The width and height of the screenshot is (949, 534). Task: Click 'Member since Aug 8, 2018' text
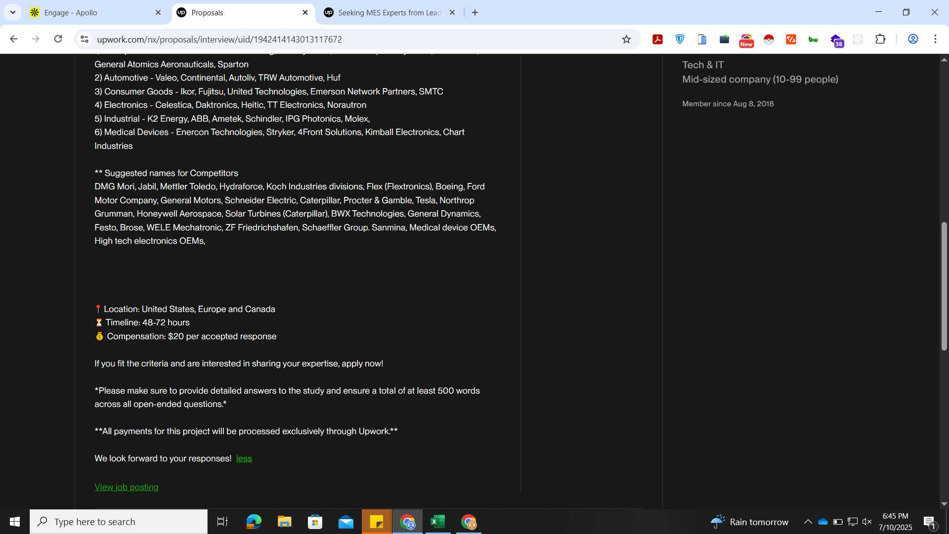tap(728, 104)
